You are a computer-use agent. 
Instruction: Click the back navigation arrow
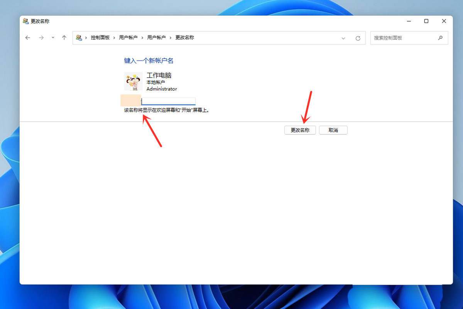(x=27, y=37)
